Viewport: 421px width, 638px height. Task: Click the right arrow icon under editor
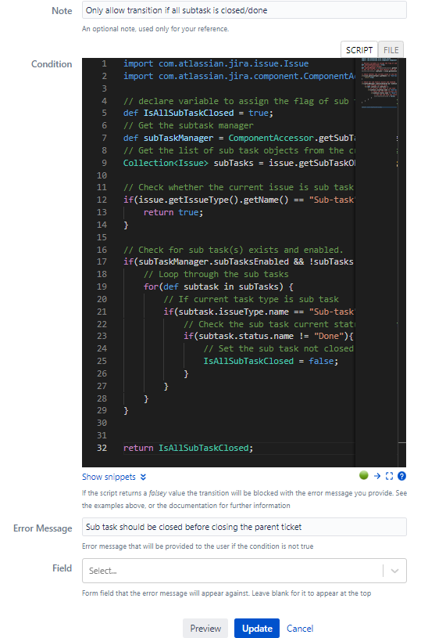click(x=377, y=476)
